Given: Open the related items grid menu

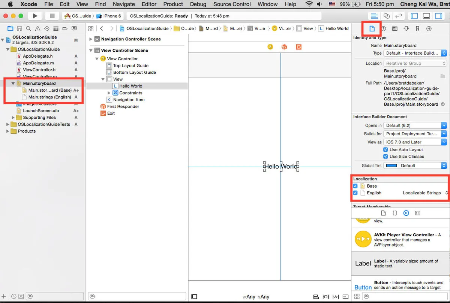Looking at the screenshot, I should click(90, 28).
